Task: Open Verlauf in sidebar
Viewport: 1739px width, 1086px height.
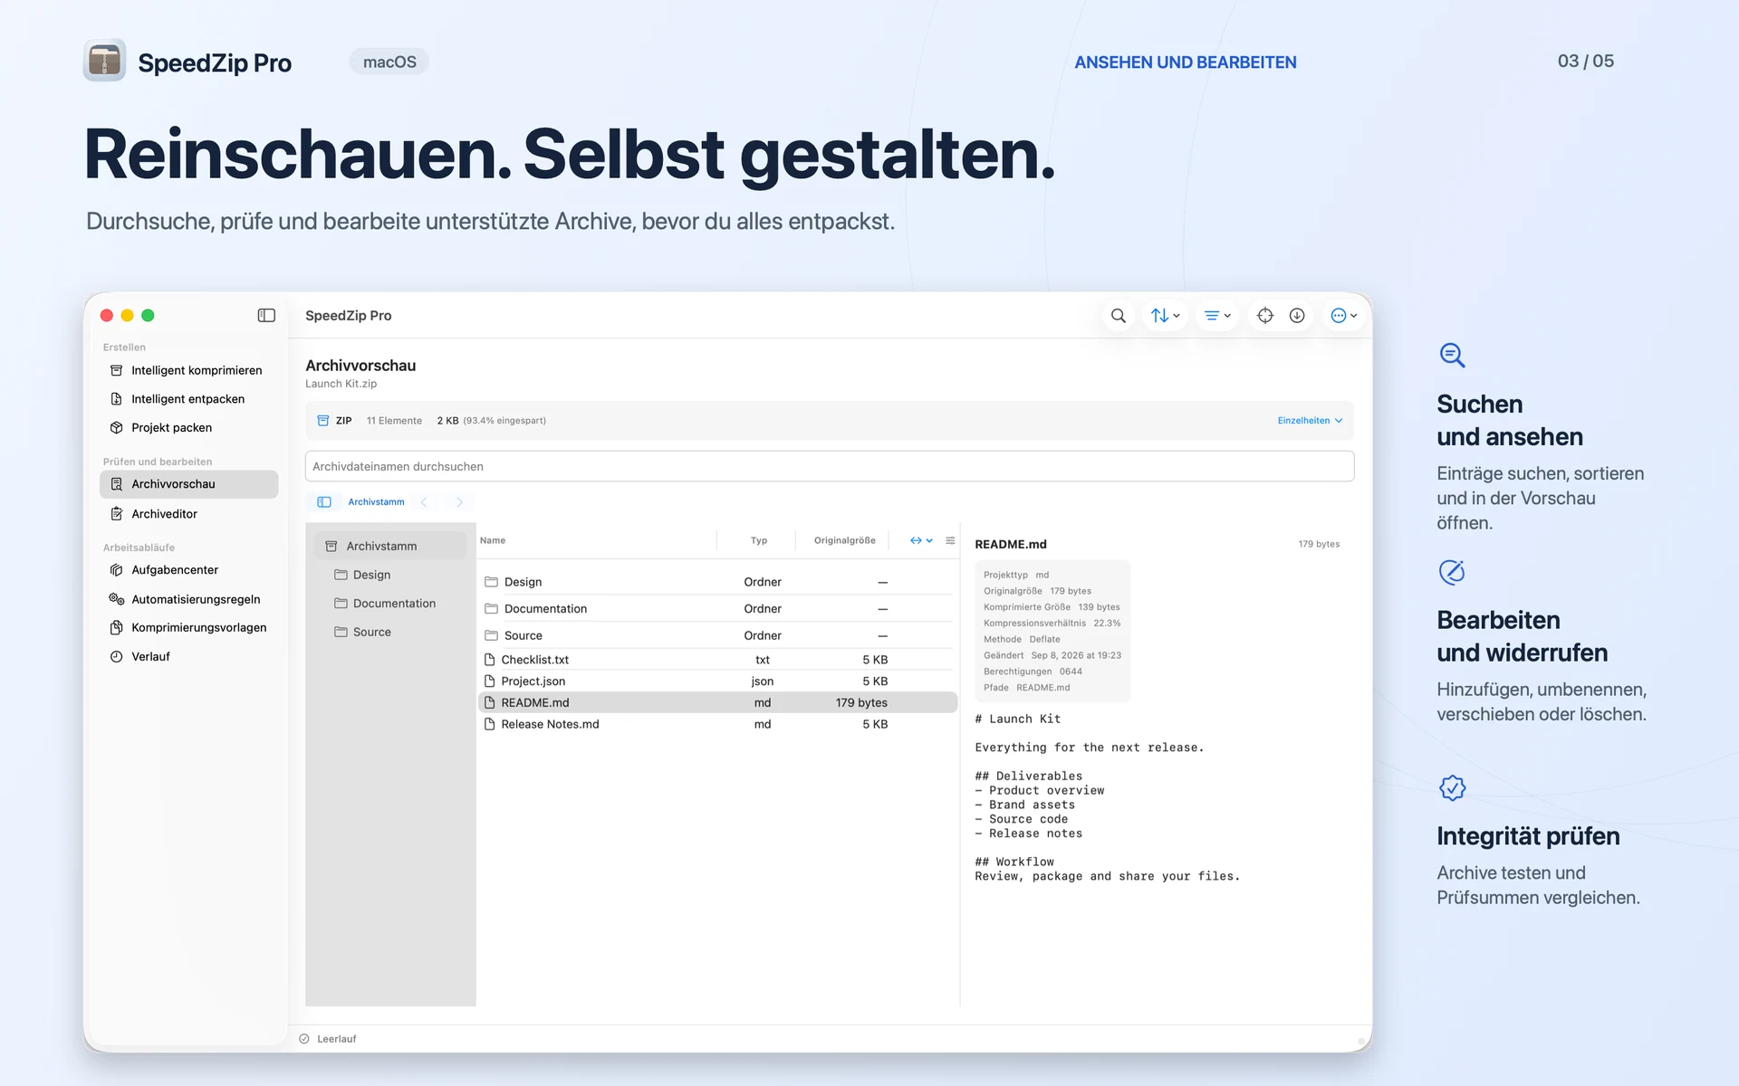Action: pos(188,657)
